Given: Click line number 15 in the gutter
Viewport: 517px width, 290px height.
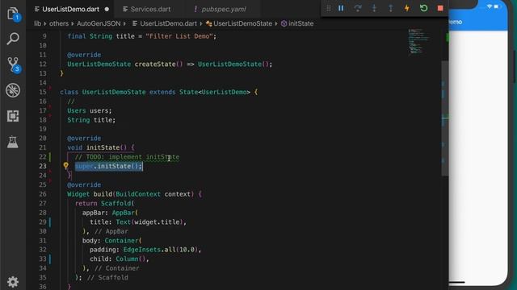Looking at the screenshot, I should click(43, 92).
